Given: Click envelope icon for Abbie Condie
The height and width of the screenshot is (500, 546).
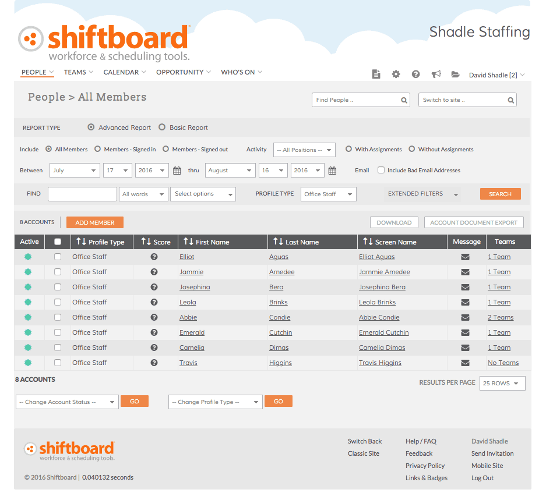Looking at the screenshot, I should click(465, 318).
